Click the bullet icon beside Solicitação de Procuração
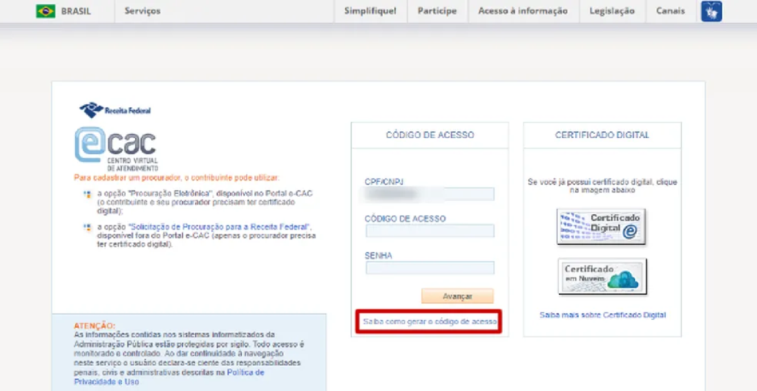The height and width of the screenshot is (391, 757). [x=87, y=228]
